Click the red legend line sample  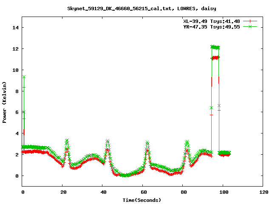[250, 21]
